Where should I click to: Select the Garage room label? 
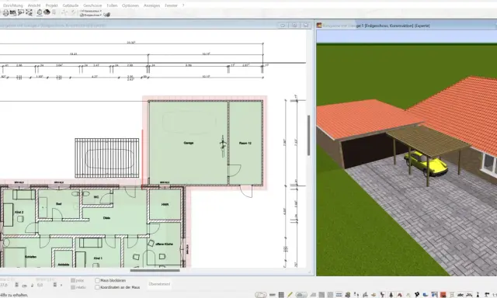pyautogui.click(x=189, y=143)
